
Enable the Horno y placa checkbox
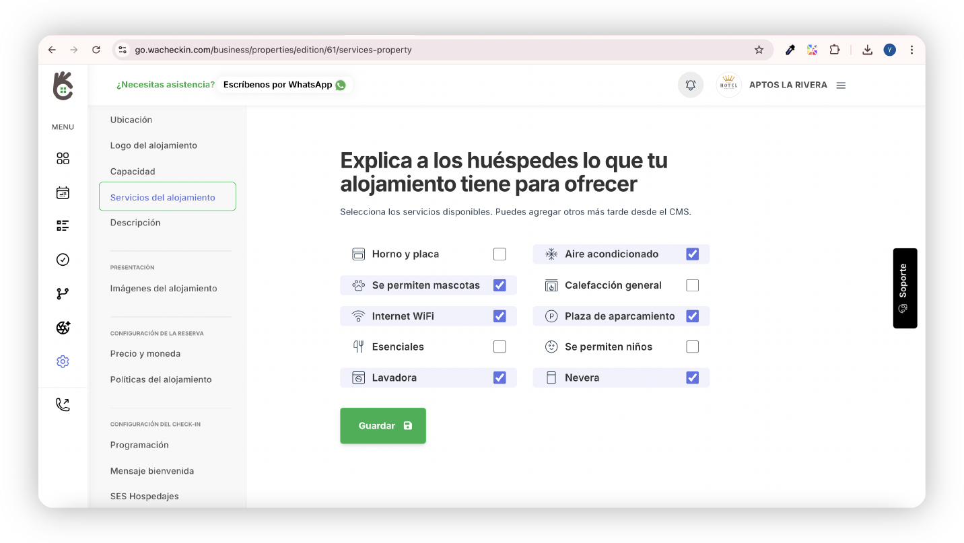500,254
